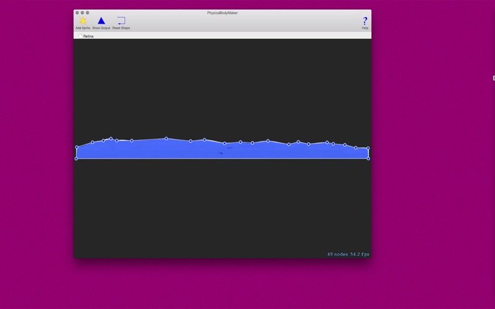Close the PhysicsBodyMaker window

(77, 13)
